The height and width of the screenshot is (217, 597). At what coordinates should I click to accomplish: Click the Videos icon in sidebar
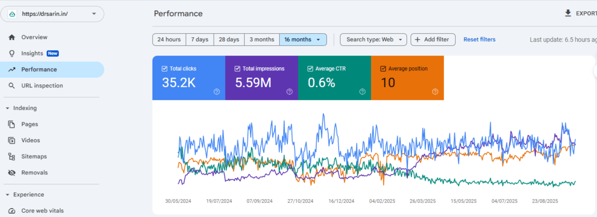(12, 140)
